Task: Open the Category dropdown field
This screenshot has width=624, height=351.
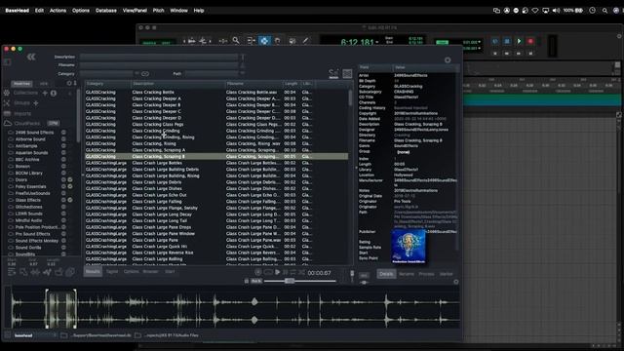Action: 106,74
